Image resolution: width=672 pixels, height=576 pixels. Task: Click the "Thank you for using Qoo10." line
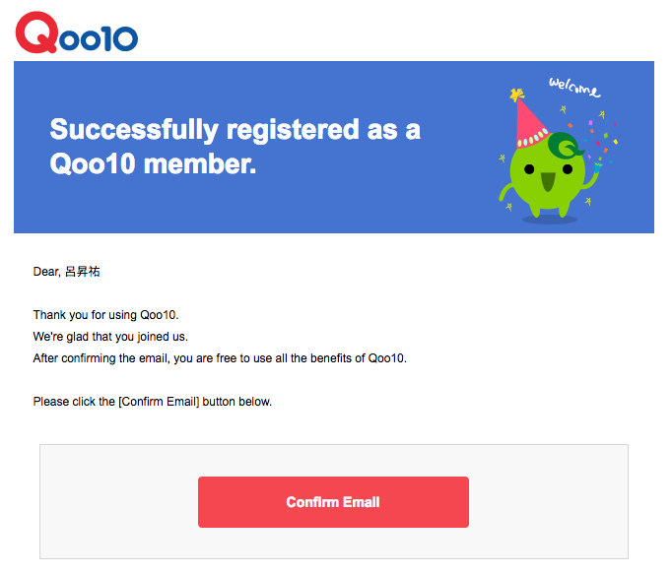point(105,315)
